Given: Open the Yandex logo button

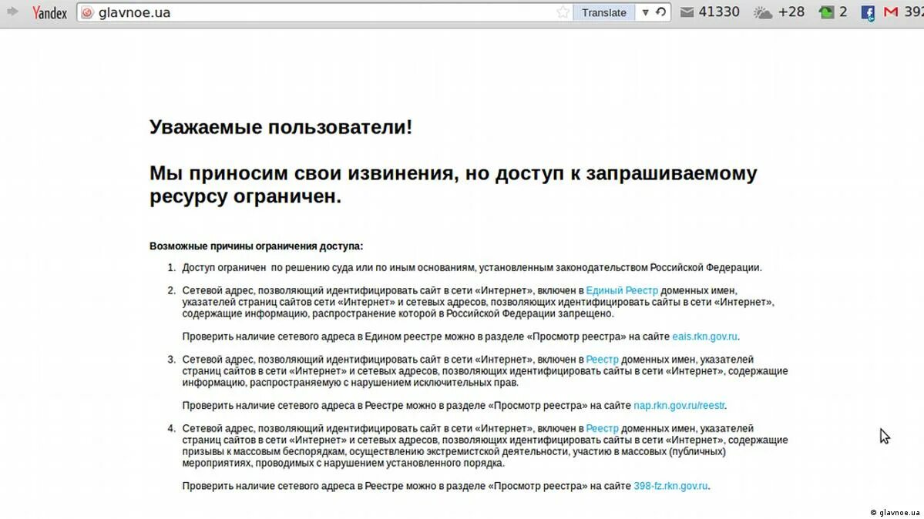Looking at the screenshot, I should (x=49, y=12).
